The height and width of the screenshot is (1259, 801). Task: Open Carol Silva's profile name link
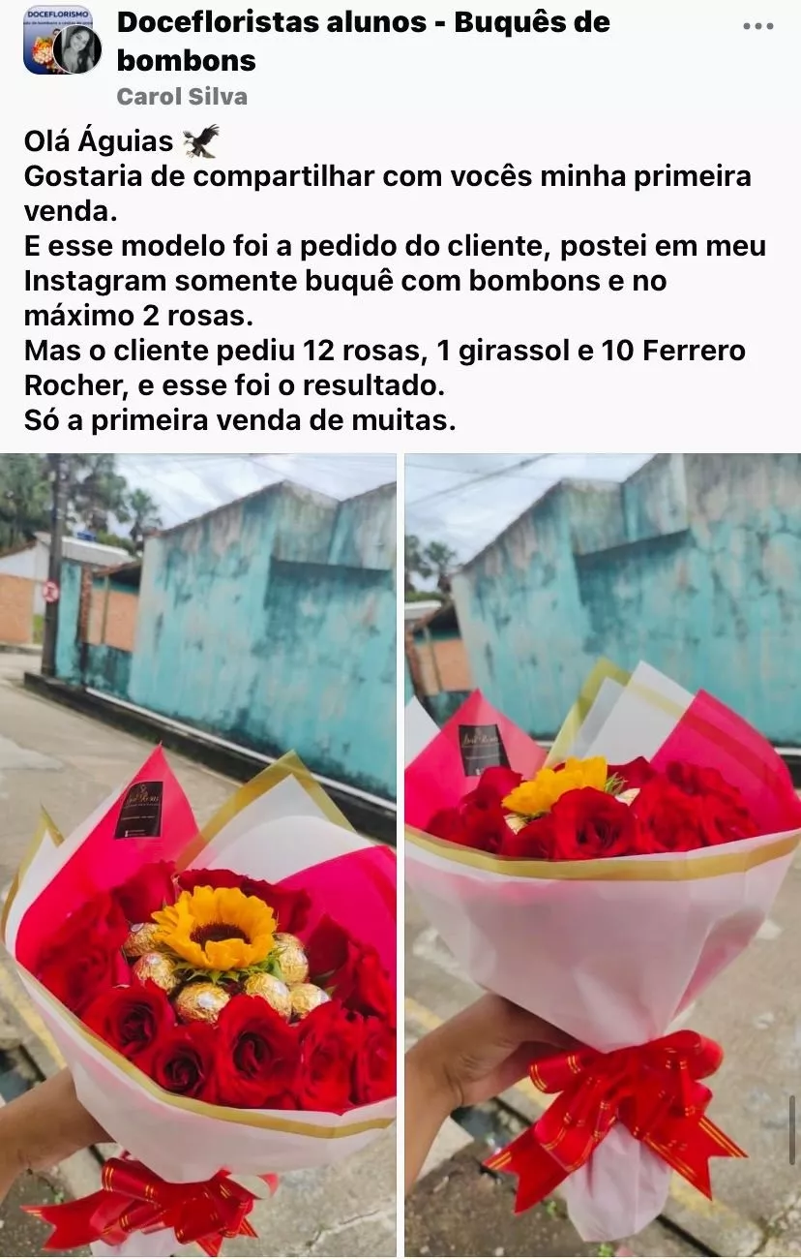pos(182,97)
